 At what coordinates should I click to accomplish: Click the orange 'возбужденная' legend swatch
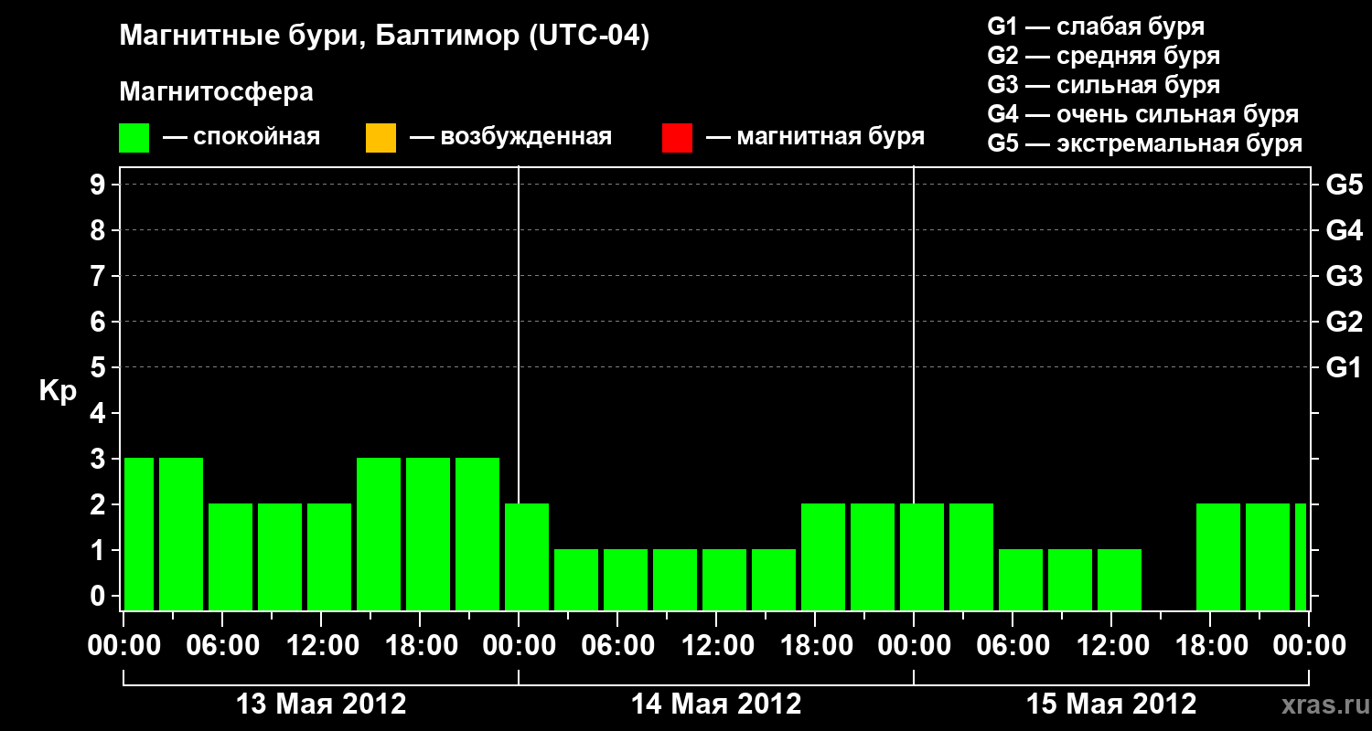coord(381,138)
